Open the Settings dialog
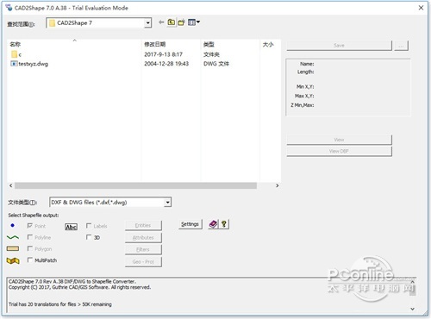The width and height of the screenshot is (431, 319). click(x=190, y=224)
